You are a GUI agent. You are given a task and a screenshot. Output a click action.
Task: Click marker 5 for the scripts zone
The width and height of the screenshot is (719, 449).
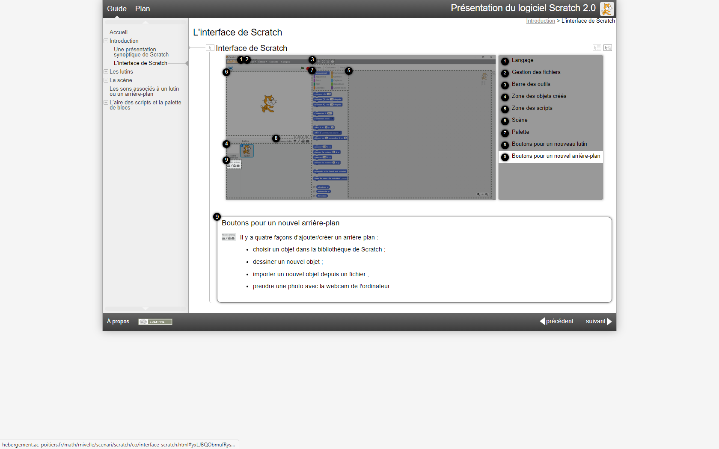[349, 71]
